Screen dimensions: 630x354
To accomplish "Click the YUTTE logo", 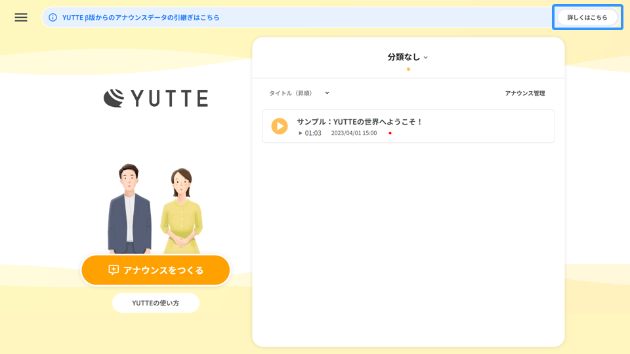I will click(x=156, y=98).
